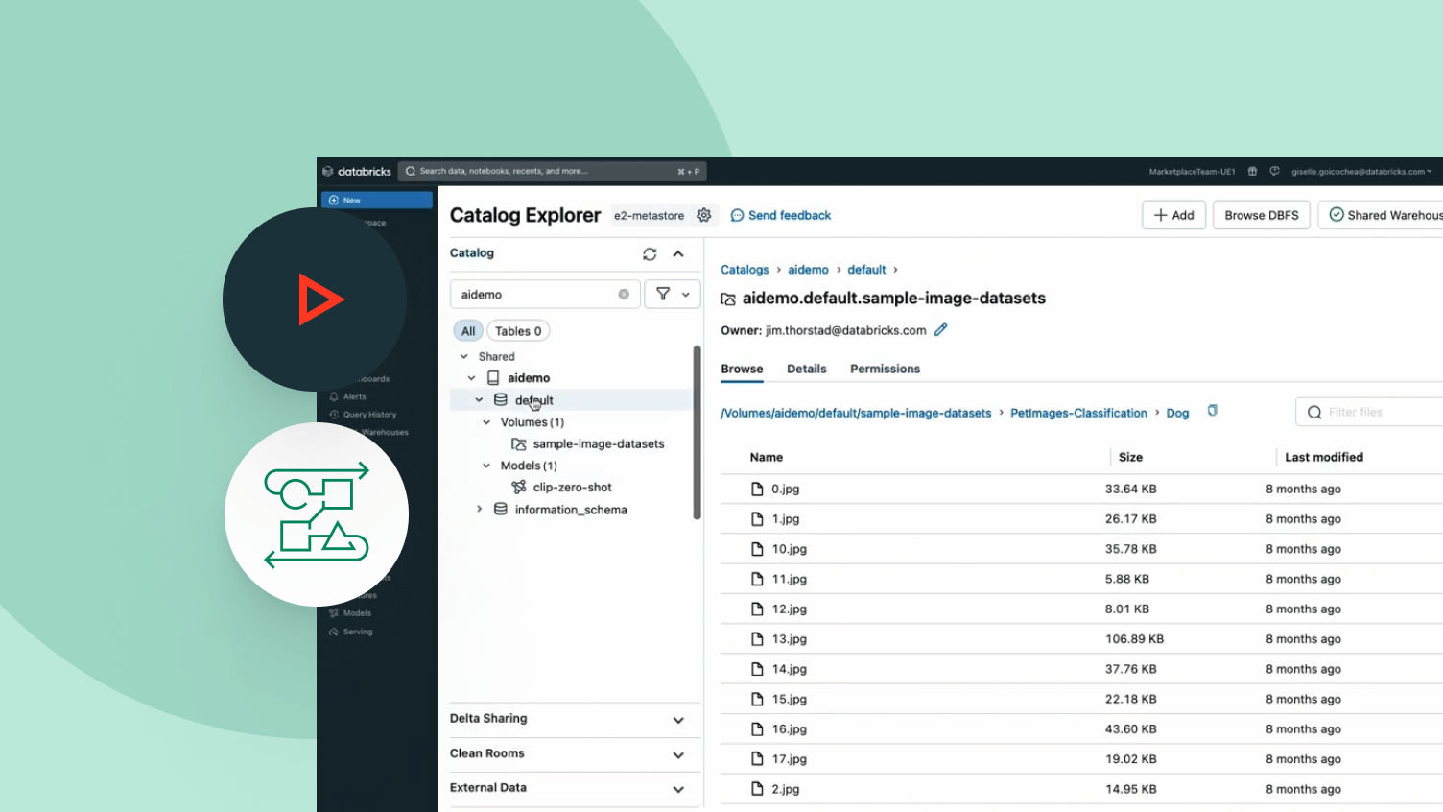Select the All filter pill

coord(468,331)
